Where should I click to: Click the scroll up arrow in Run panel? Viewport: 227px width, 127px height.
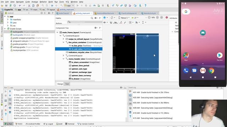(x=10, y=91)
